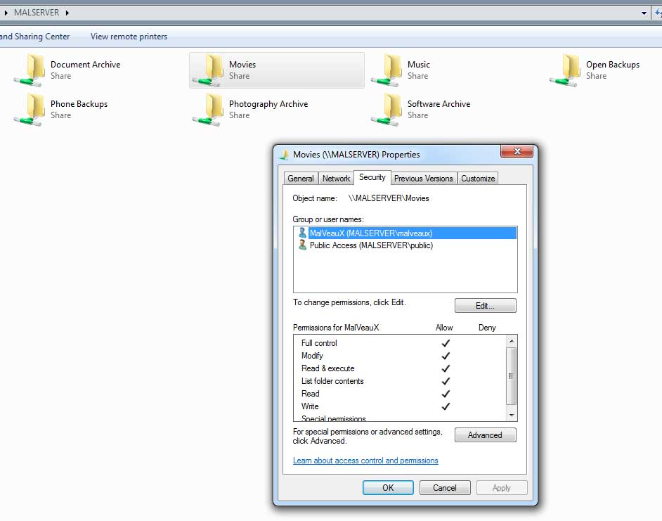Image resolution: width=662 pixels, height=521 pixels.
Task: Click the Advanced button
Action: point(485,435)
